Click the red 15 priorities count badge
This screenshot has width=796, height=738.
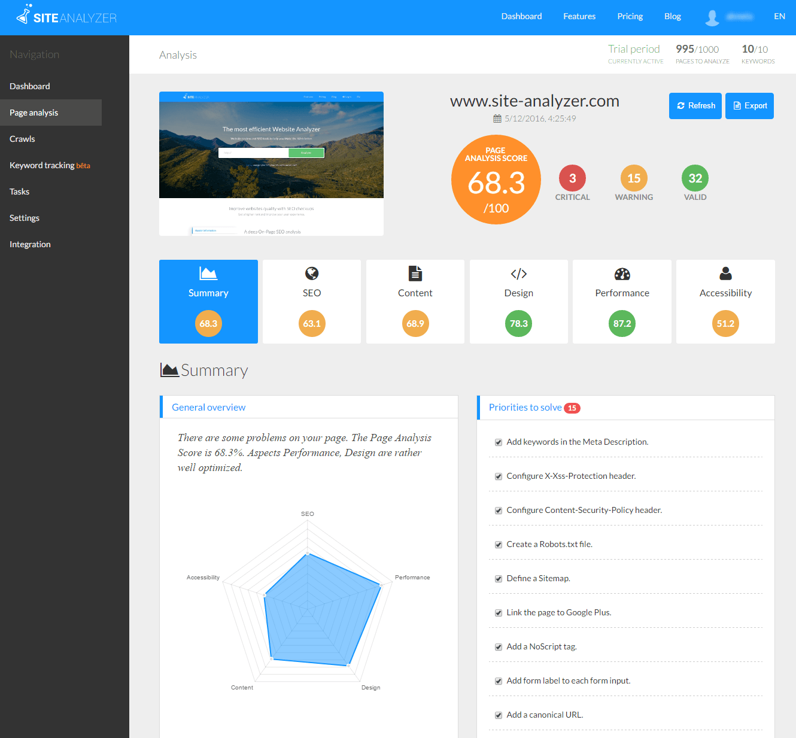tap(572, 408)
